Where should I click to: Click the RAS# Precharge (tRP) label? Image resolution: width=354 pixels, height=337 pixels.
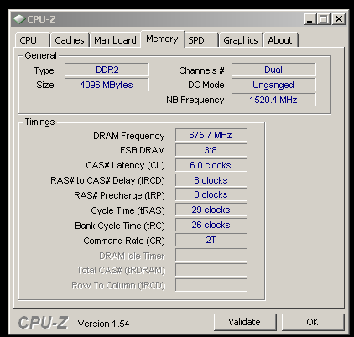click(119, 195)
